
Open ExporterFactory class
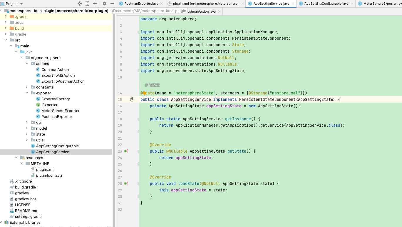coord(56,99)
